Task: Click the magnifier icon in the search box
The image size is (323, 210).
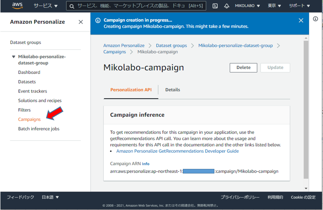Action: [72, 6]
